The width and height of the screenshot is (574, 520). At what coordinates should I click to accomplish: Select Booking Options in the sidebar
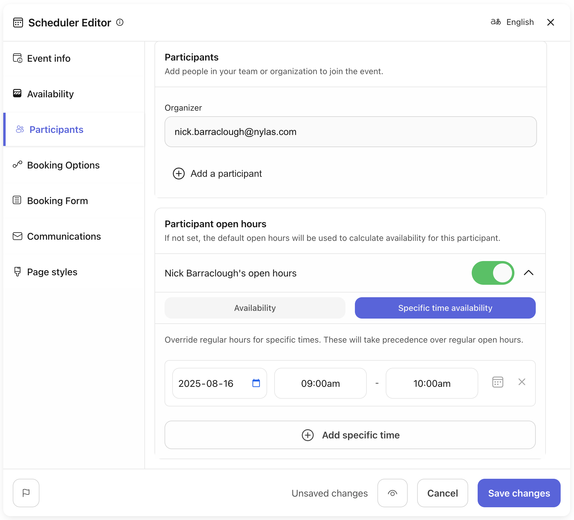[x=63, y=165]
